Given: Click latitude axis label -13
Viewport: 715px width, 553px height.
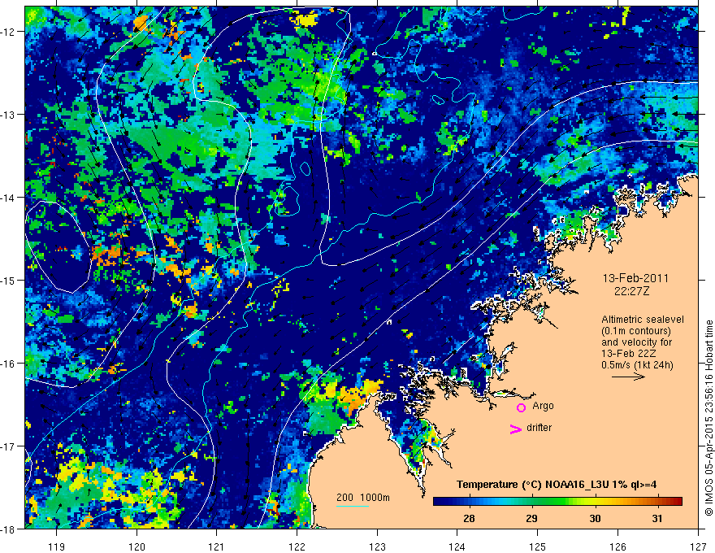Looking at the screenshot, I should tap(9, 115).
